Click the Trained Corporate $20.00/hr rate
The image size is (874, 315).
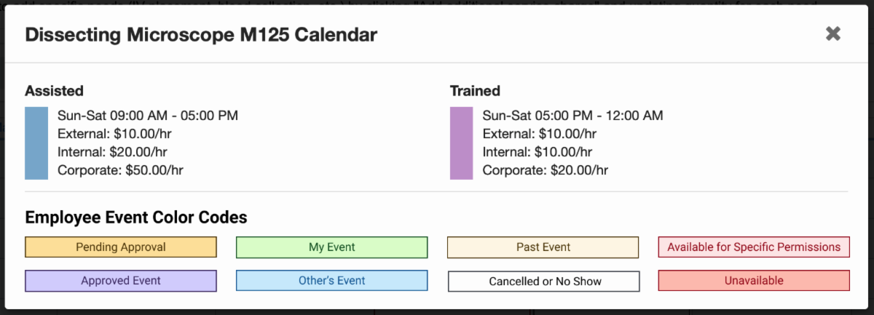(545, 170)
